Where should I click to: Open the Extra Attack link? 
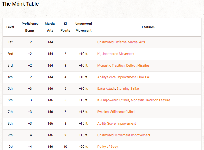click(x=106, y=88)
